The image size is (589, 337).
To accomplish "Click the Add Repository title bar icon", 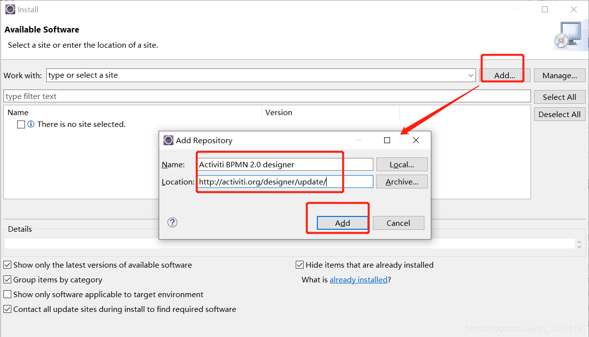I will point(168,140).
